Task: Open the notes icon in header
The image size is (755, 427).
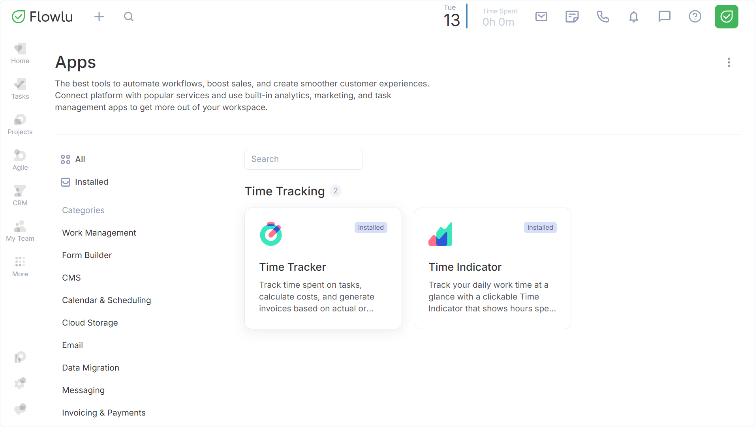Action: (572, 17)
